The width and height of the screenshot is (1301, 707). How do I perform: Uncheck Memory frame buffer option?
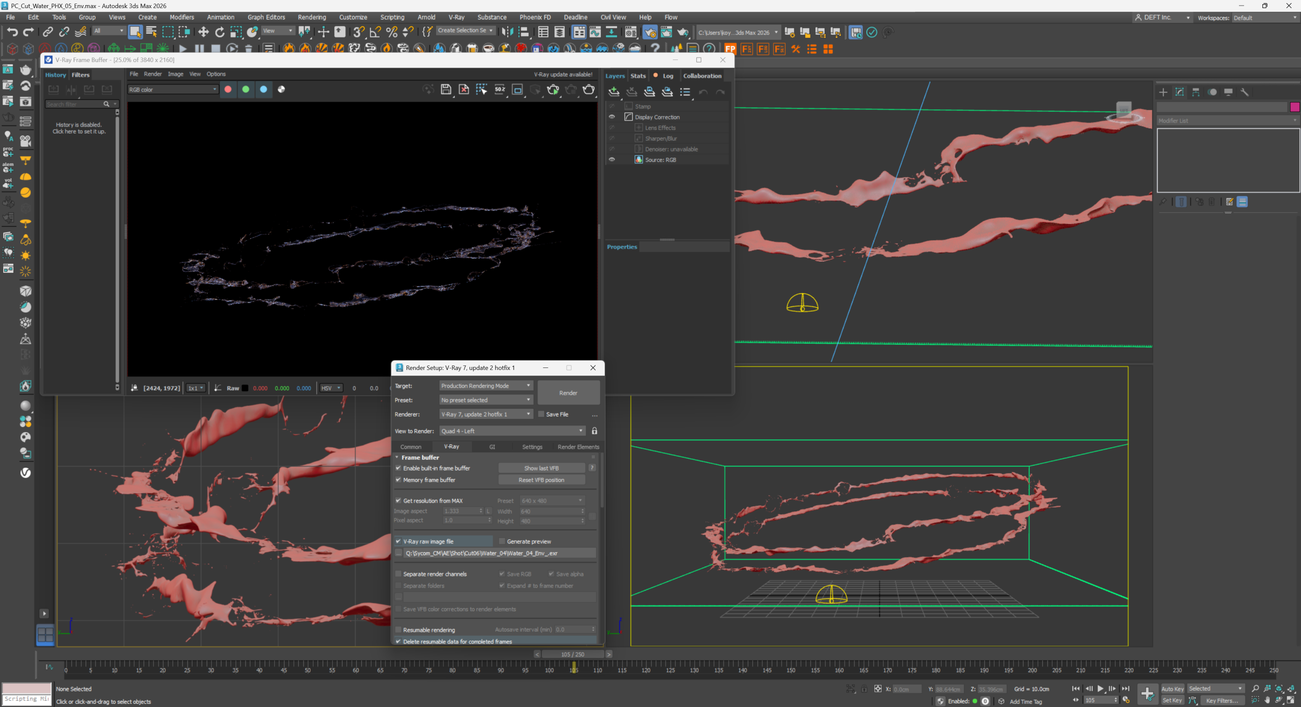click(x=398, y=480)
